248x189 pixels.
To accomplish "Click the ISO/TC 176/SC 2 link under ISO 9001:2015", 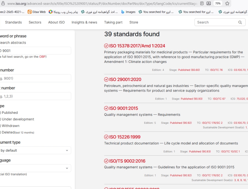I will tap(212, 123).
